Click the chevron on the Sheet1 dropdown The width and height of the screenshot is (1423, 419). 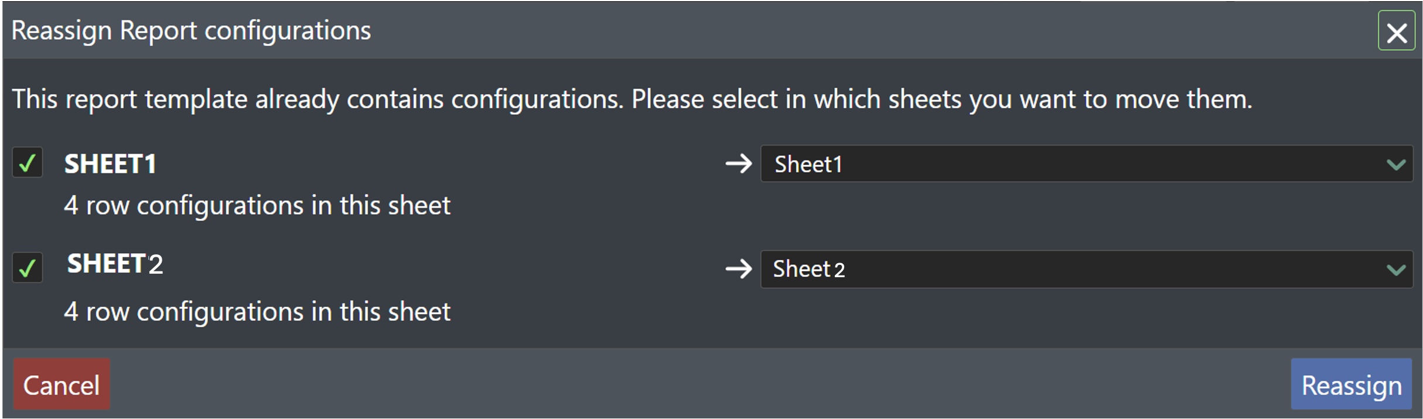[1396, 165]
